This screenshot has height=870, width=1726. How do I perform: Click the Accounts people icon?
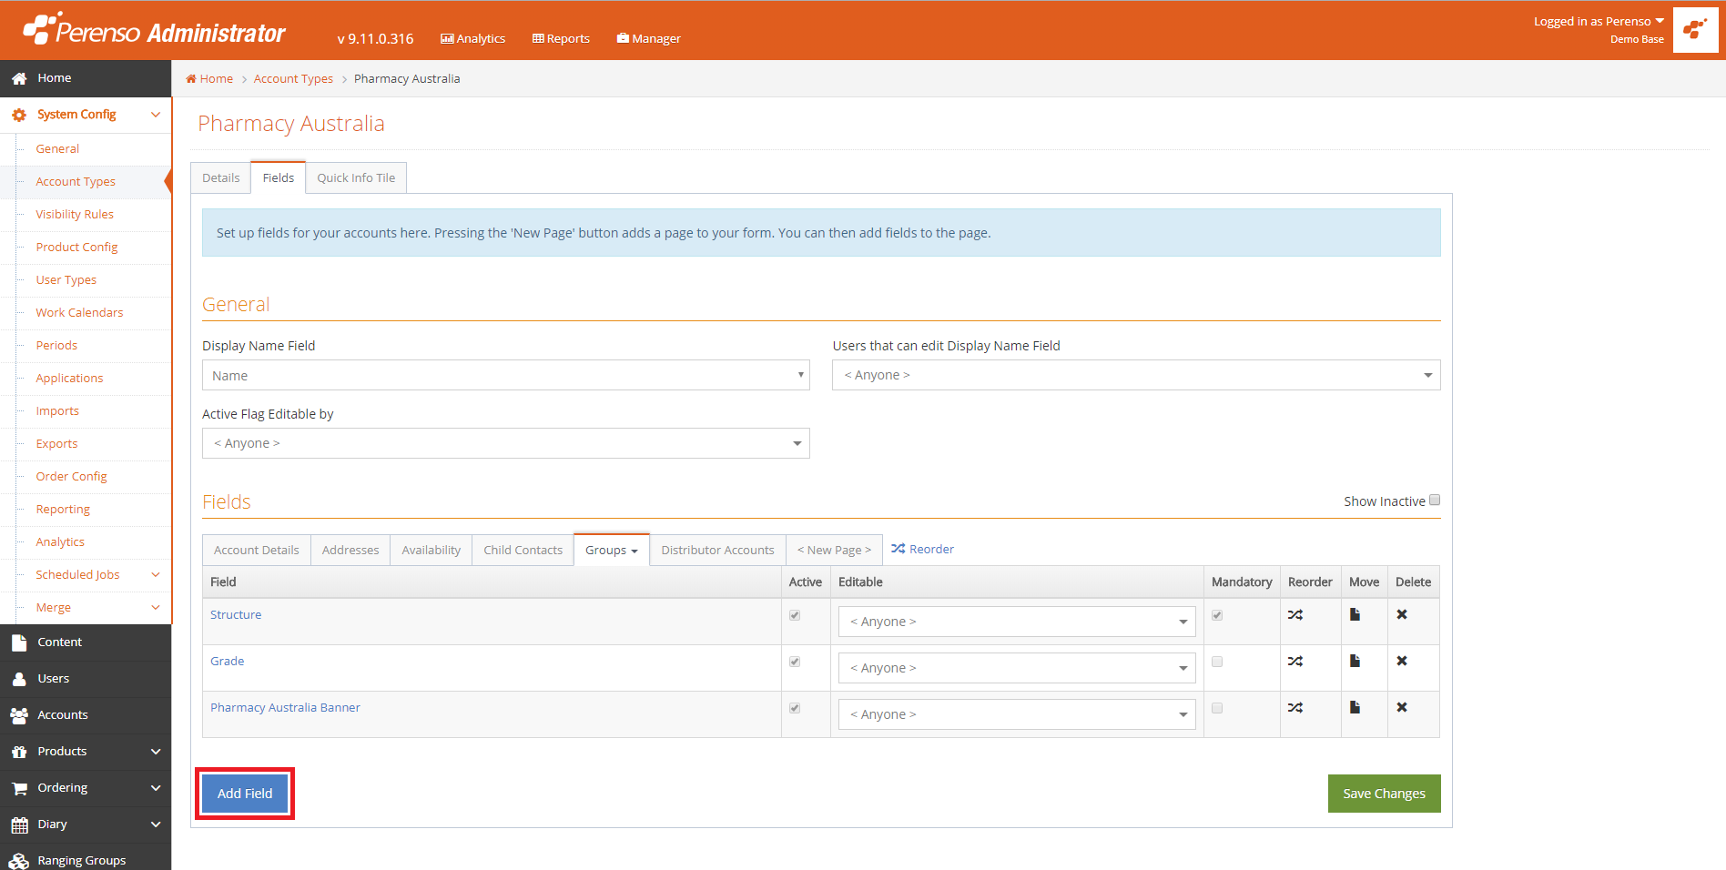[19, 715]
